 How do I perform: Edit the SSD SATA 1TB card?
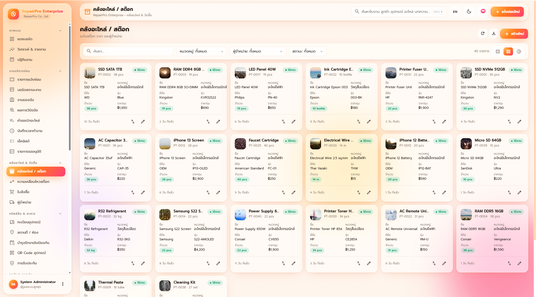coord(143,121)
